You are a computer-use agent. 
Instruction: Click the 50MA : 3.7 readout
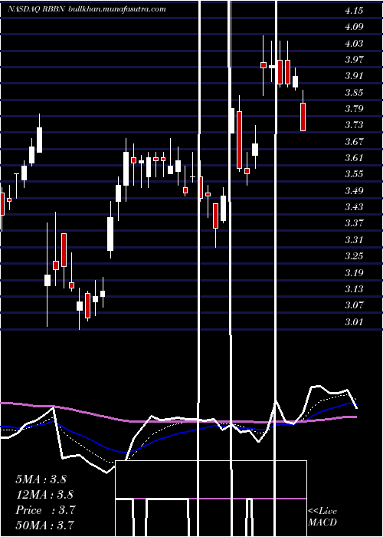click(x=44, y=525)
